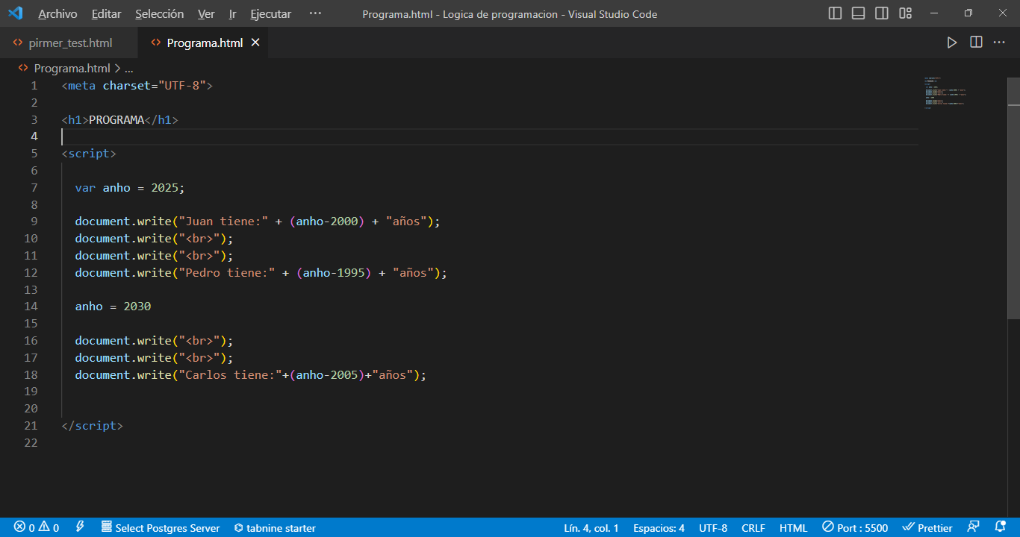Click the anho = 2030 line
The height and width of the screenshot is (537, 1020).
(x=113, y=307)
